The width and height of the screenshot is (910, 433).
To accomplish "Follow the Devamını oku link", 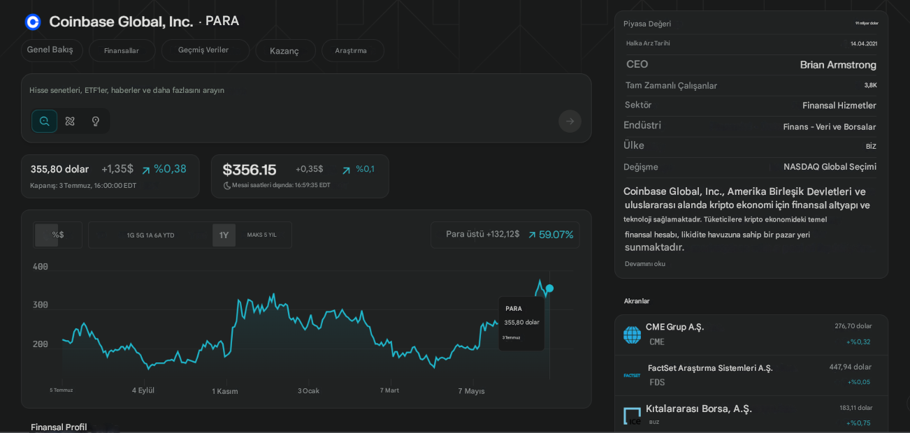I will click(x=645, y=264).
